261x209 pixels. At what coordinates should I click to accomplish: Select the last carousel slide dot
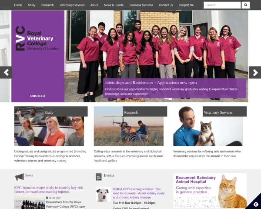[43, 96]
